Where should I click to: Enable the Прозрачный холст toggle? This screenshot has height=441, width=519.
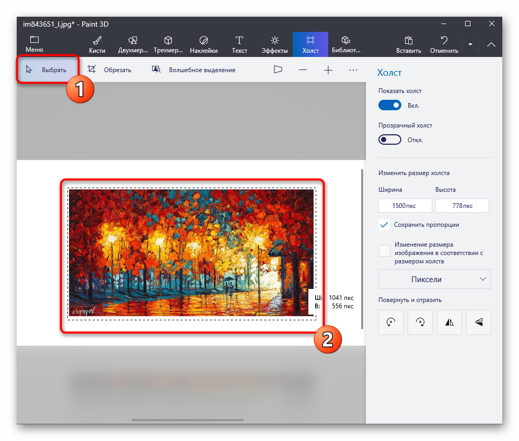390,140
